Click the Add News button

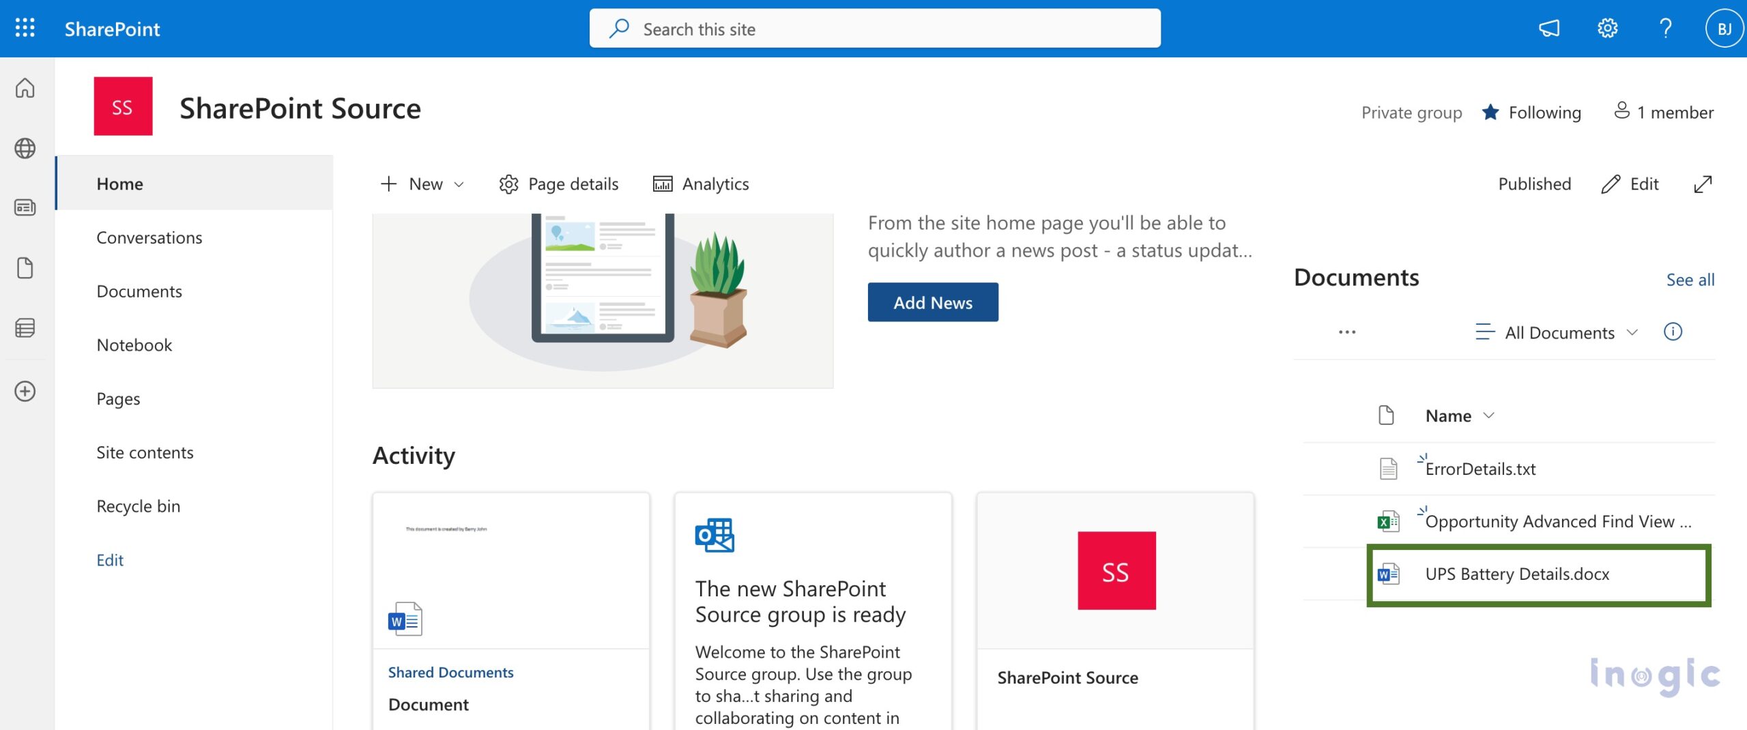pyautogui.click(x=933, y=302)
